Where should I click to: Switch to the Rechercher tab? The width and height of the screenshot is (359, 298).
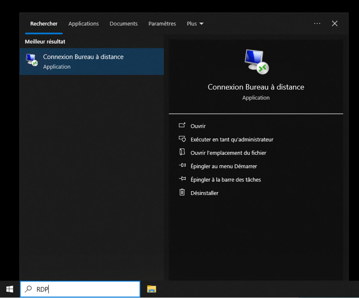44,24
